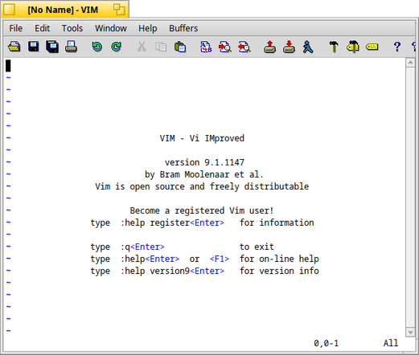Click the Save all files icon

click(52, 47)
